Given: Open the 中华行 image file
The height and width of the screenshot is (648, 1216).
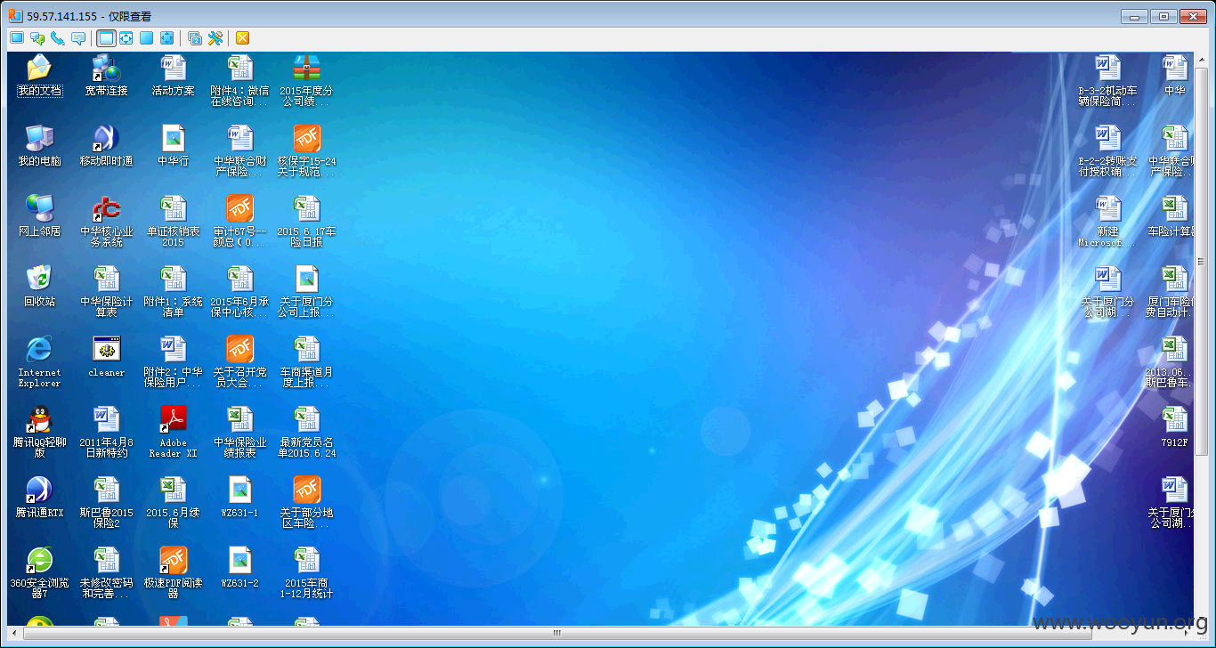Looking at the screenshot, I should point(173,146).
